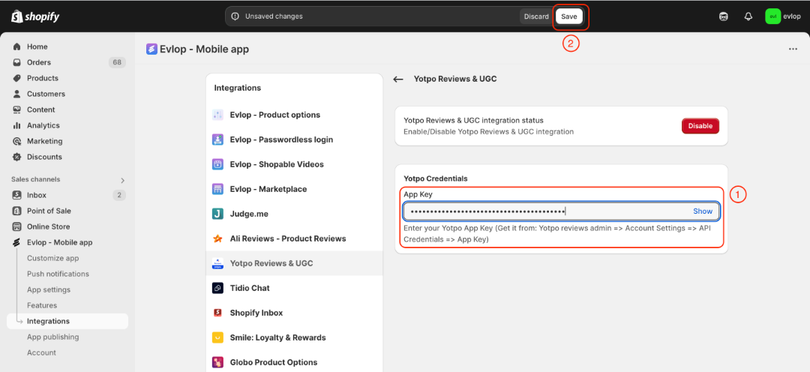Image resolution: width=810 pixels, height=372 pixels.
Task: Open Account submenu item
Action: (x=41, y=353)
